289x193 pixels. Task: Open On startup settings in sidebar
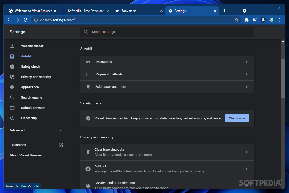click(29, 118)
